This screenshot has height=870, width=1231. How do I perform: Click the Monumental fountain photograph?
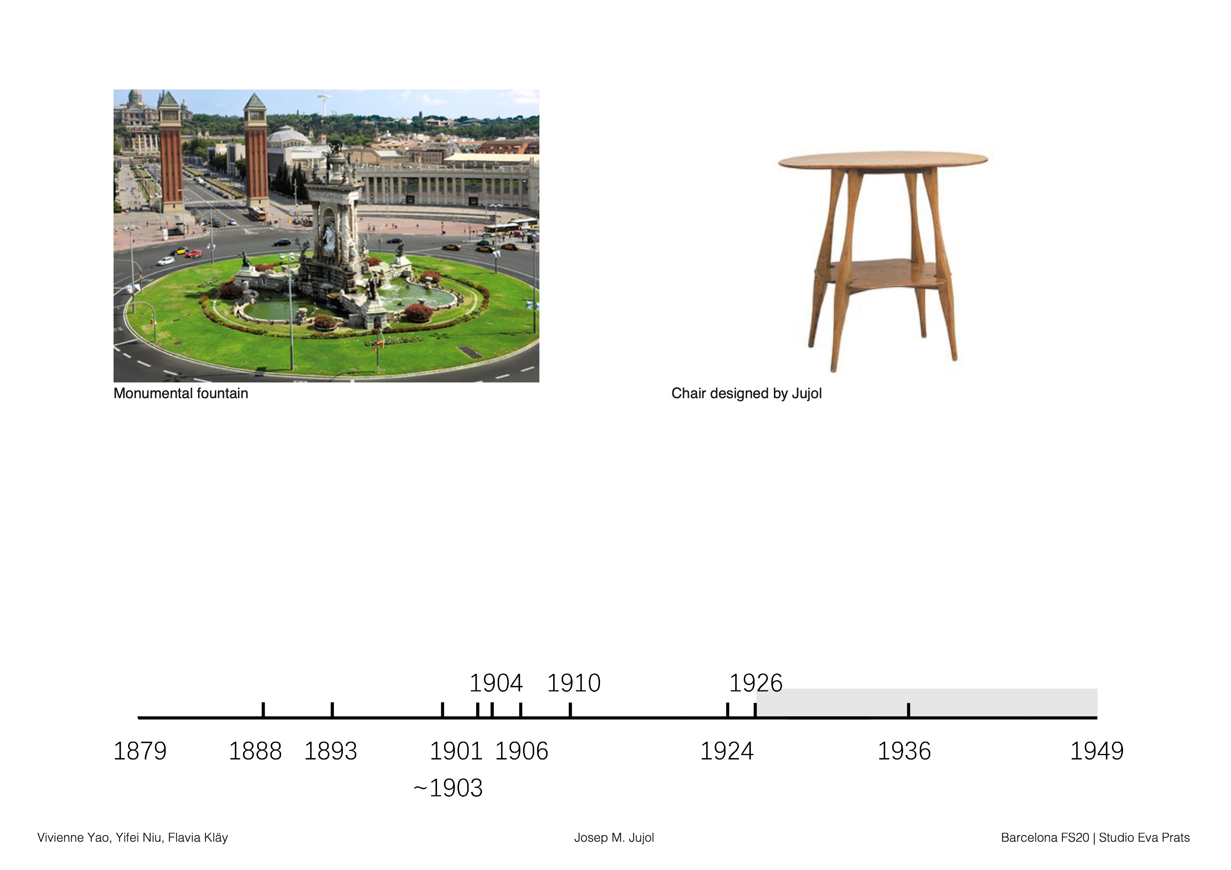tap(326, 236)
